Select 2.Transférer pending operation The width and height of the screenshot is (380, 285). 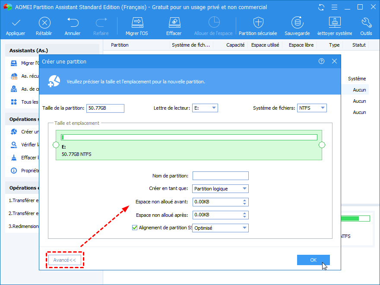point(23,213)
